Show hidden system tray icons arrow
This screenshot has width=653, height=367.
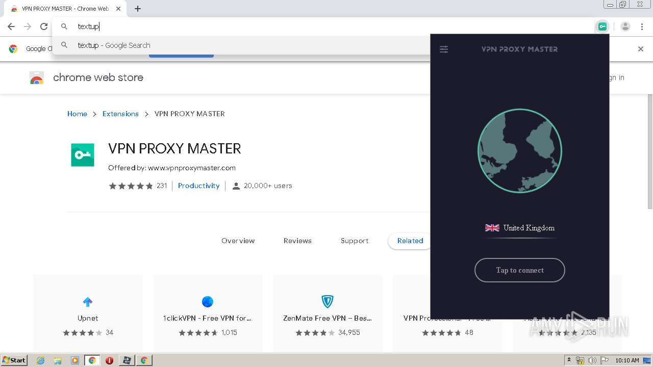tap(569, 360)
